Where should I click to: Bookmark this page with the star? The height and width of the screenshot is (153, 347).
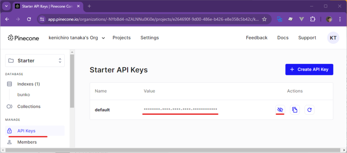pos(264,19)
